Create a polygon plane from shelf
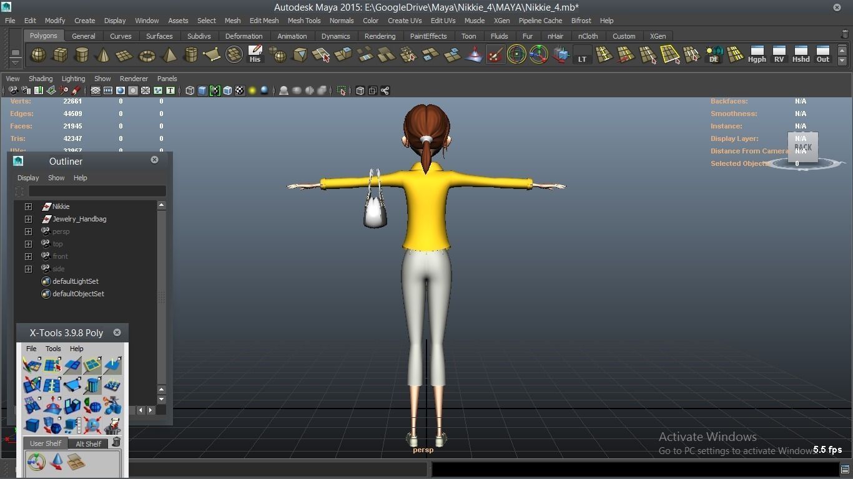 pos(124,55)
